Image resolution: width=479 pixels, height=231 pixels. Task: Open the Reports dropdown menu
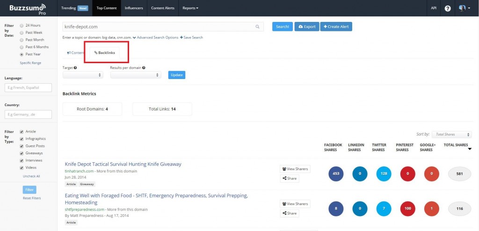point(190,8)
